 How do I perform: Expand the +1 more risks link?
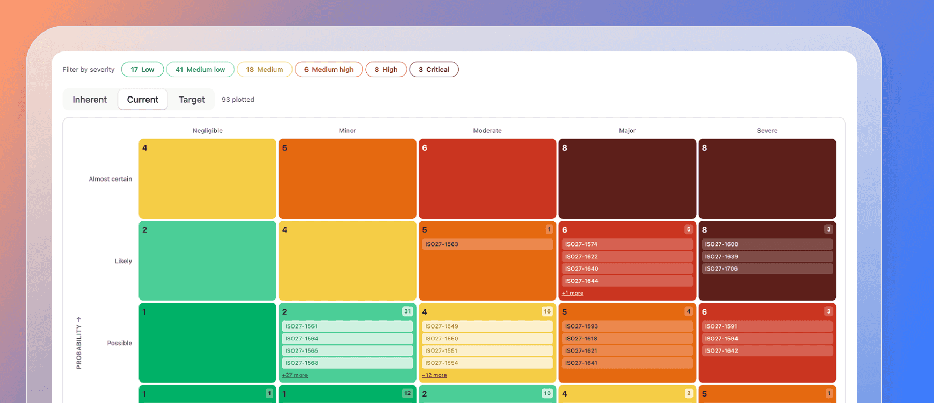[573, 293]
